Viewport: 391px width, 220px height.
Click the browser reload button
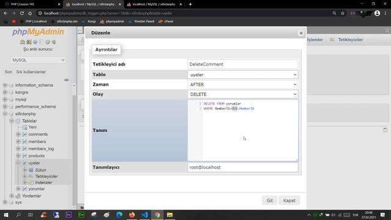pyautogui.click(x=22, y=13)
